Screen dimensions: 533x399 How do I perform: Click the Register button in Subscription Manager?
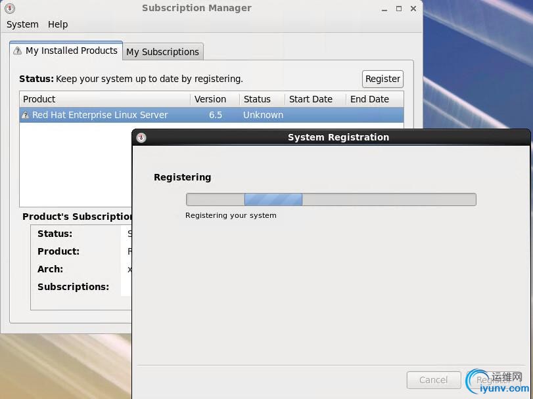point(382,79)
